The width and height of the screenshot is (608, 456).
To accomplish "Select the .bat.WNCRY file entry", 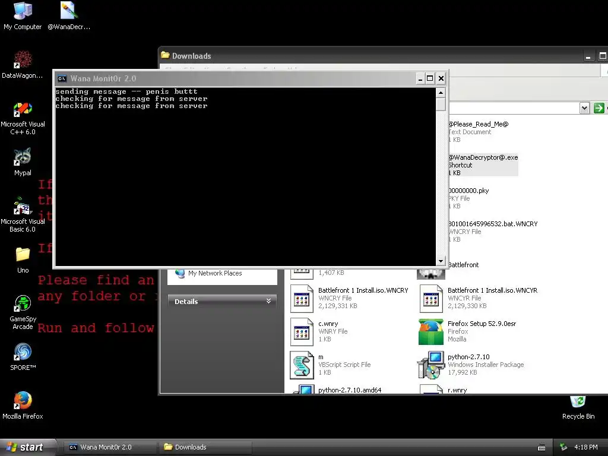I will click(x=493, y=232).
